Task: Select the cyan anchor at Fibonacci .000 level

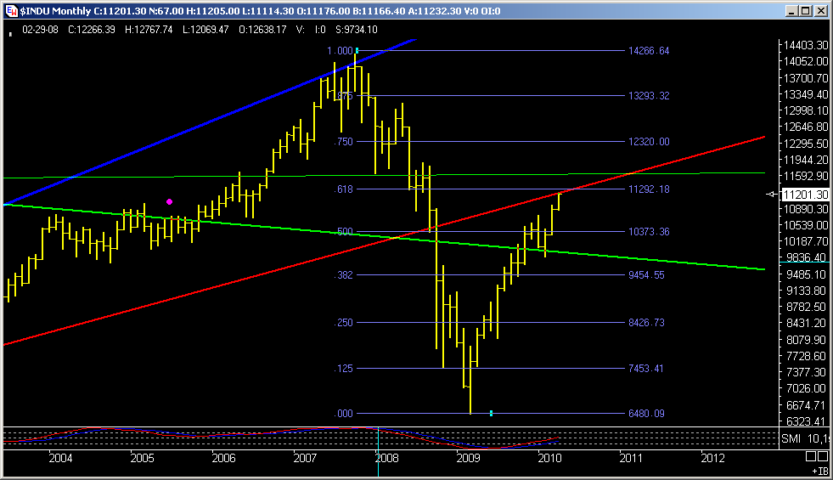Action: coord(492,414)
